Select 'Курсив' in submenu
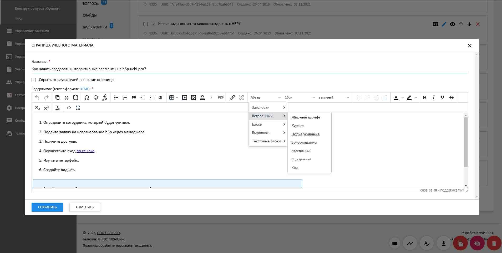Viewport: 502px width, 253px height. pos(310,126)
